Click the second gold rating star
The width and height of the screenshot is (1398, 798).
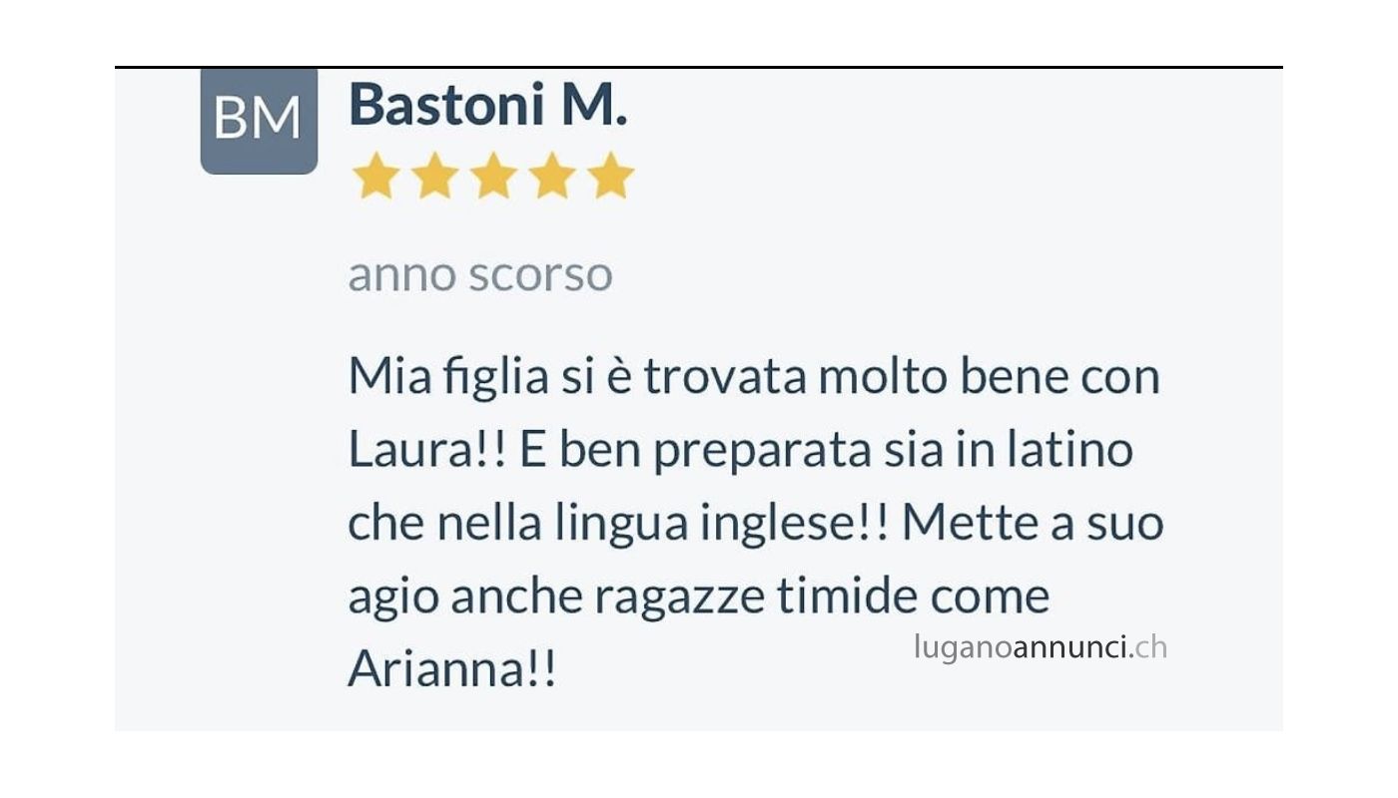435,176
